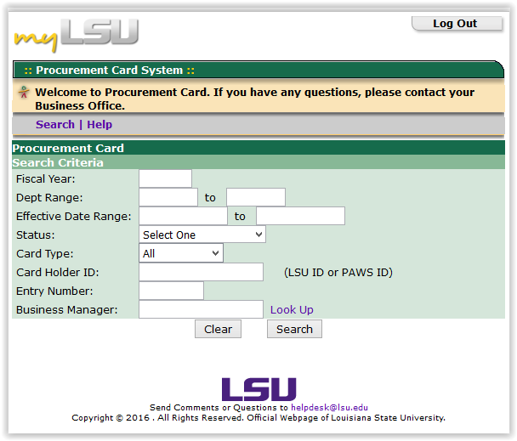Click the 'Procurement Card System' title bar text

pyautogui.click(x=109, y=71)
